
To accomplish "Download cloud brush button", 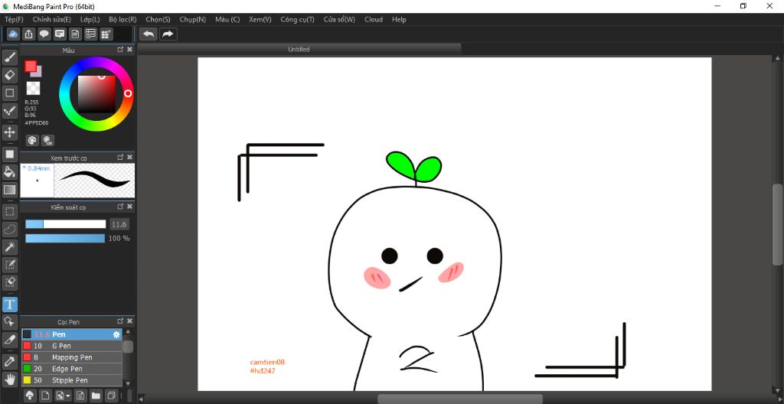I will (x=30, y=396).
